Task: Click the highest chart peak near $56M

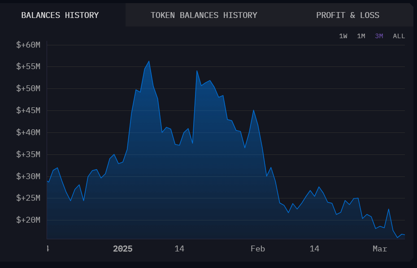Action: pyautogui.click(x=149, y=62)
